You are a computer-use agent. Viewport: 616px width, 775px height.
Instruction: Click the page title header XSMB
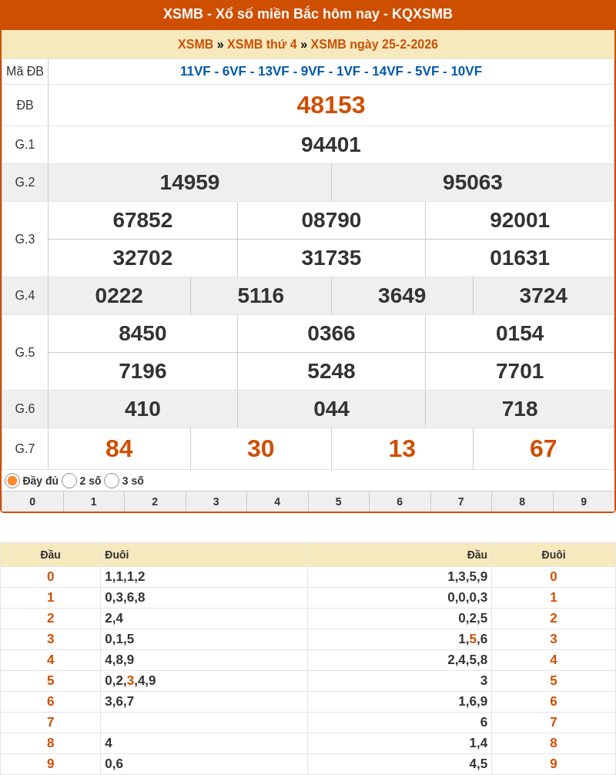308,14
